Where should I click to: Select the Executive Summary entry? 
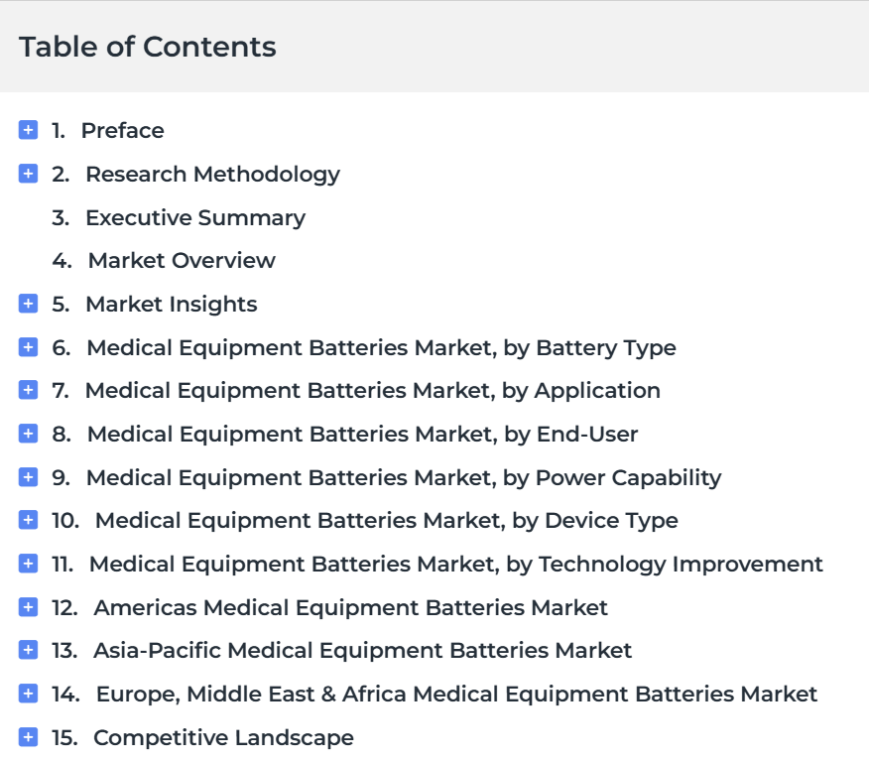(x=195, y=218)
